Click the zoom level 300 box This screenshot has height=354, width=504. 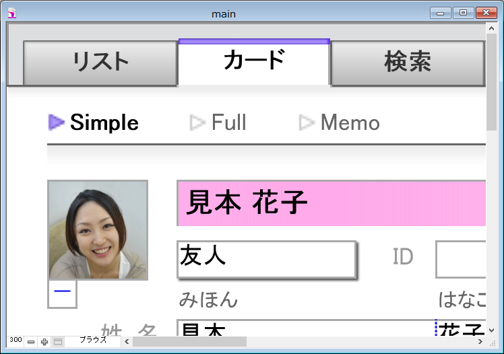tap(15, 341)
